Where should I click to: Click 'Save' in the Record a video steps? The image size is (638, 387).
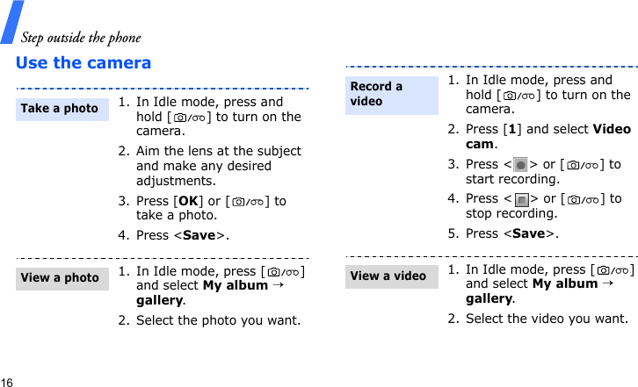coord(528,233)
